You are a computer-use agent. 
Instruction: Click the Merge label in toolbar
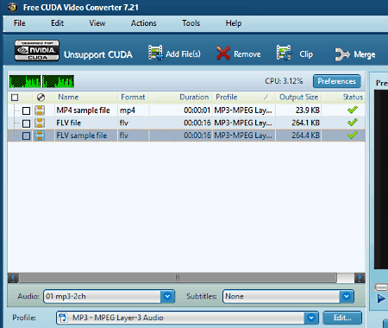365,54
